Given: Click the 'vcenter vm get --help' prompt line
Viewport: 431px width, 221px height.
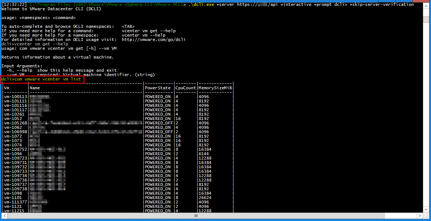Looking at the screenshot, I should pos(35,44).
